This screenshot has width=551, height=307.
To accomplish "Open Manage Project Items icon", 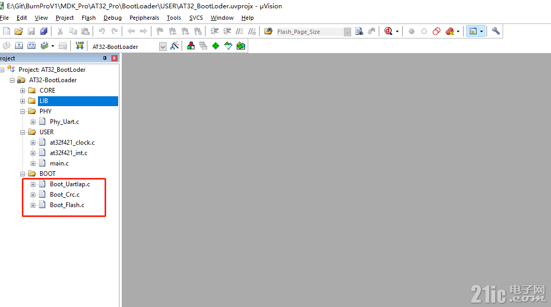I will click(191, 46).
